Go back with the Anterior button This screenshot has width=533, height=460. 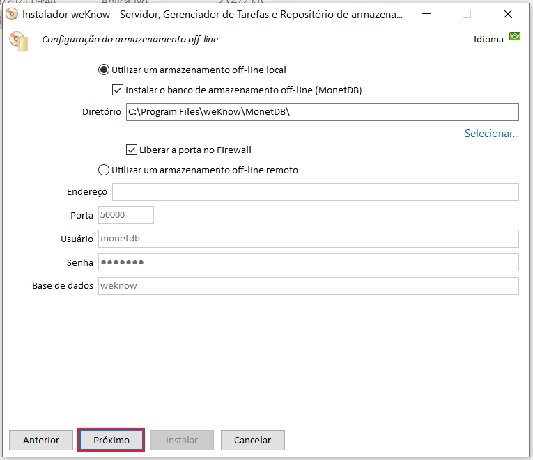tap(41, 440)
